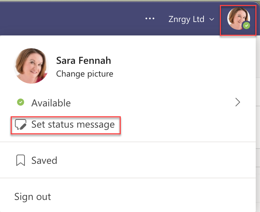Click the Sara Fennah name text
The height and width of the screenshot is (212, 260).
[83, 61]
